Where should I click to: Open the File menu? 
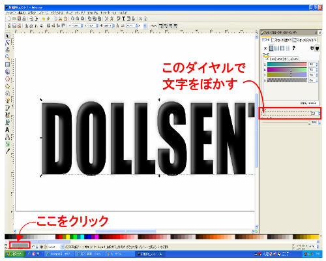[10, 13]
